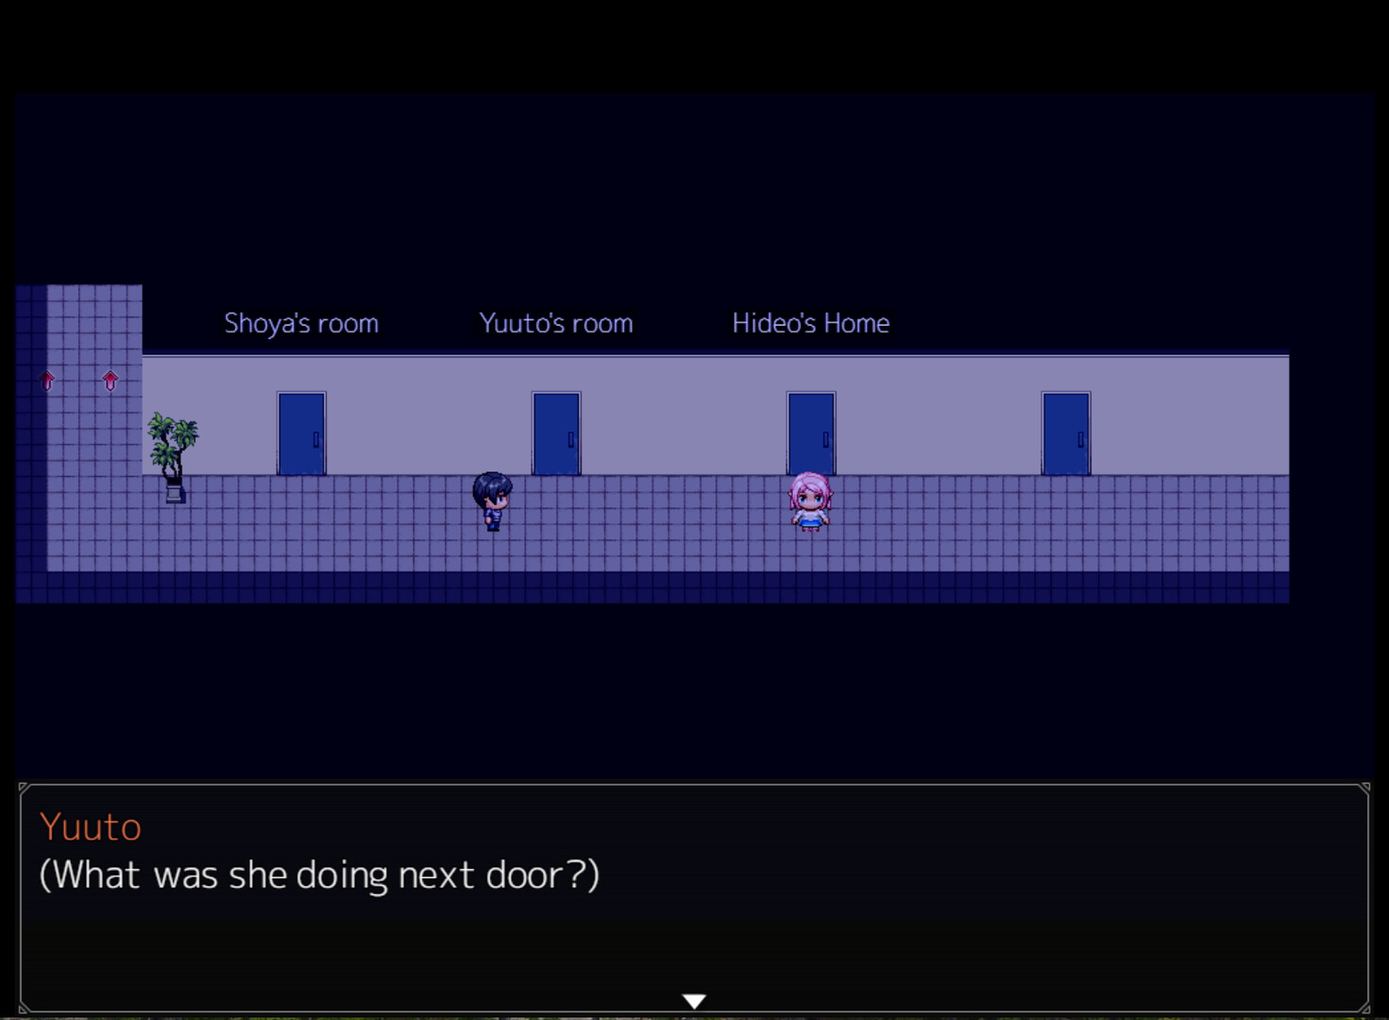The image size is (1389, 1020).
Task: Open the door below Shoya's room label
Action: 301,433
